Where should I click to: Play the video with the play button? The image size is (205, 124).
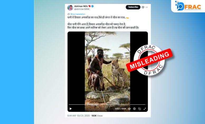(71, 109)
